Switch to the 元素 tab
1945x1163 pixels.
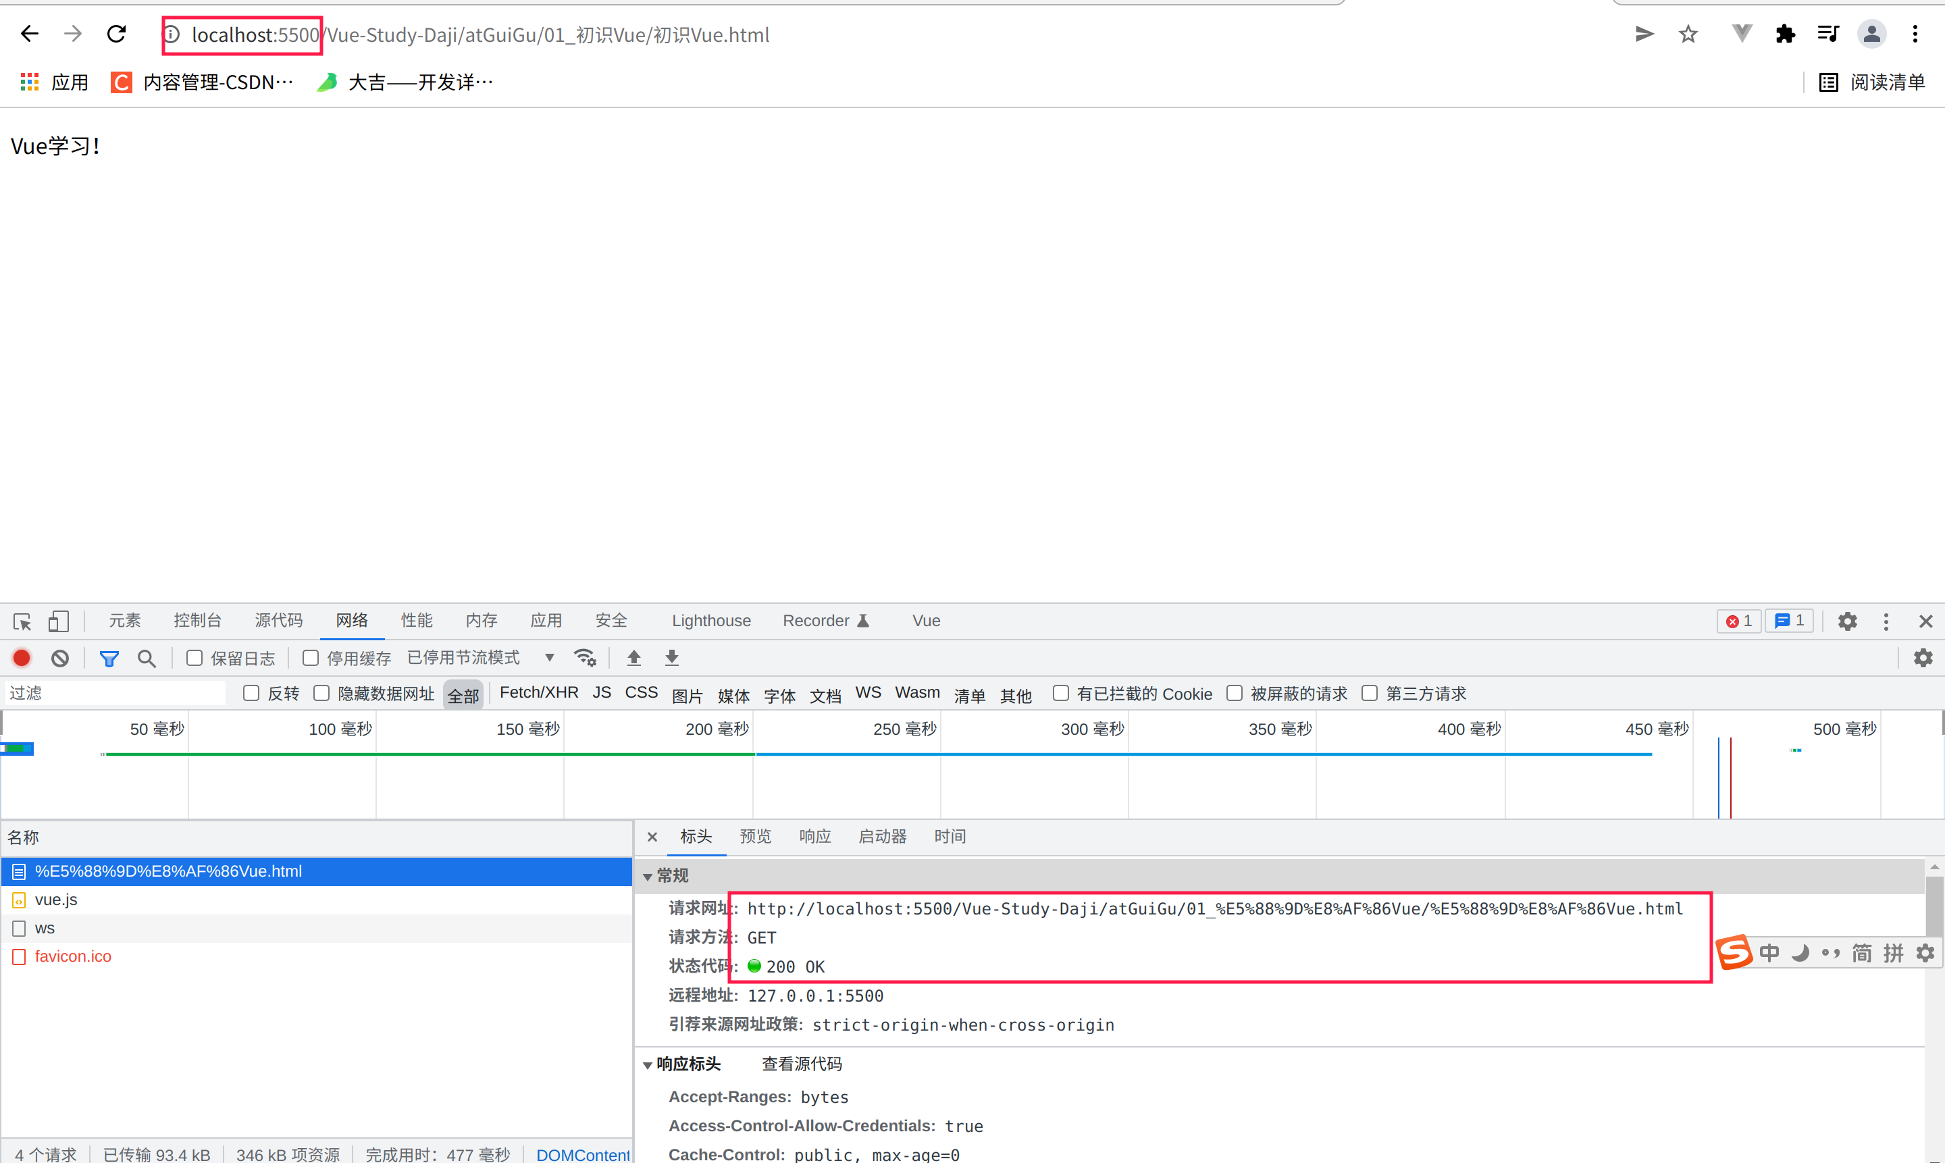click(124, 621)
